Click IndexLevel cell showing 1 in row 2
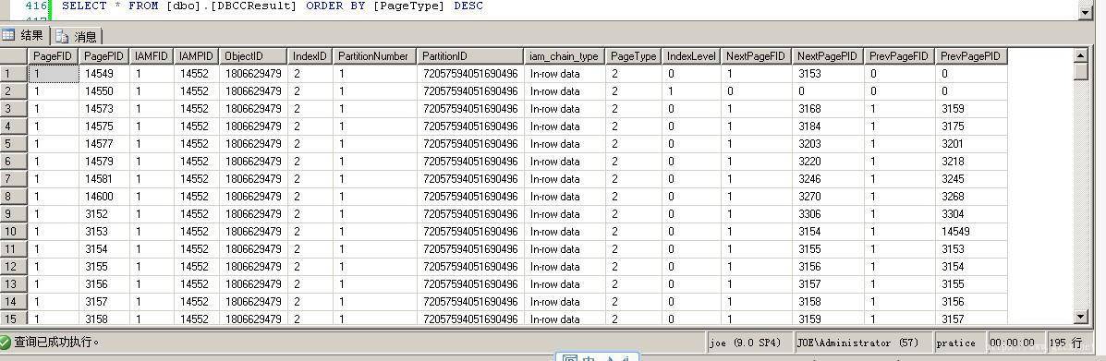The width and height of the screenshot is (1106, 361). 691,91
